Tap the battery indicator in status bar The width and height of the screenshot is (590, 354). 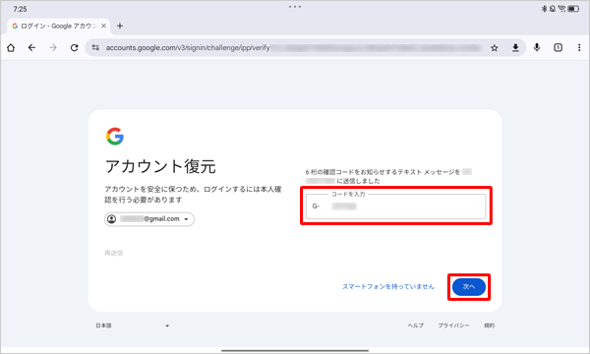point(573,9)
